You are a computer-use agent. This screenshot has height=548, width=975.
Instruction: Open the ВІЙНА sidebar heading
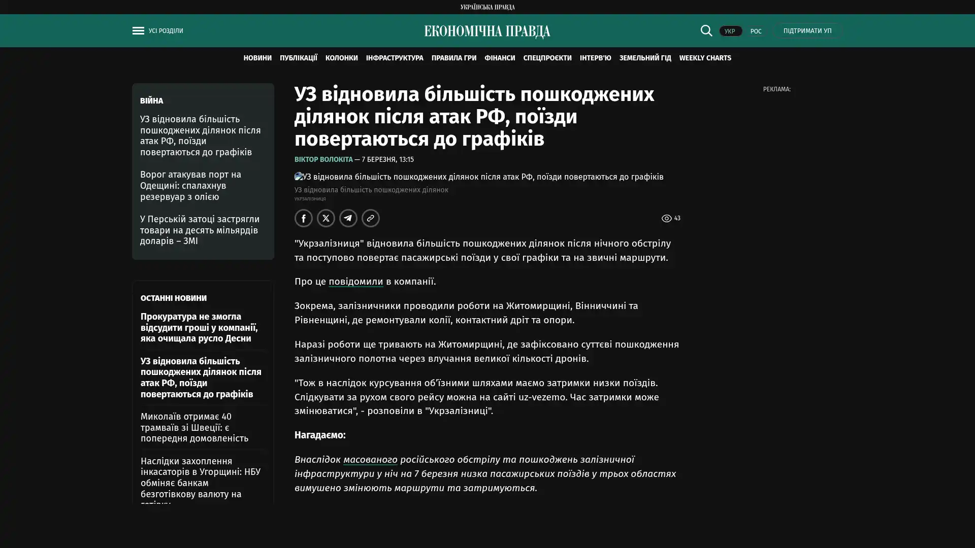[151, 100]
